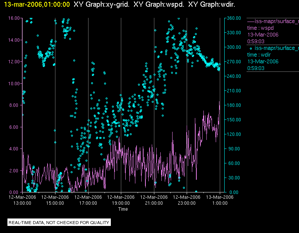Click the 12-Mar-2006 15:00:00 time tick label

(x=55, y=200)
